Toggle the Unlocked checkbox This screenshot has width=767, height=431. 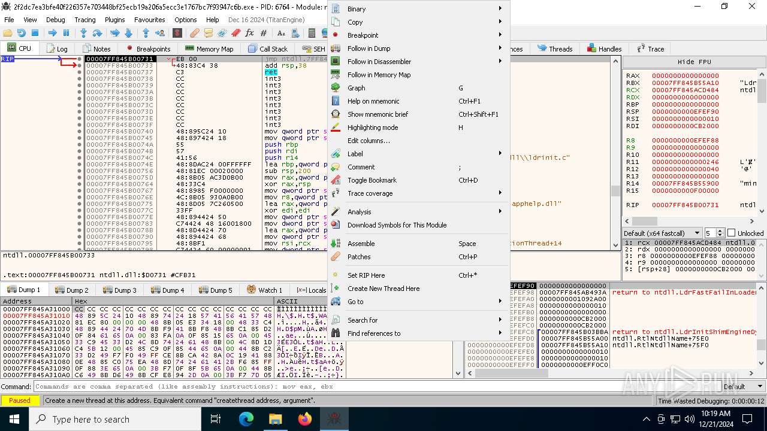point(731,233)
